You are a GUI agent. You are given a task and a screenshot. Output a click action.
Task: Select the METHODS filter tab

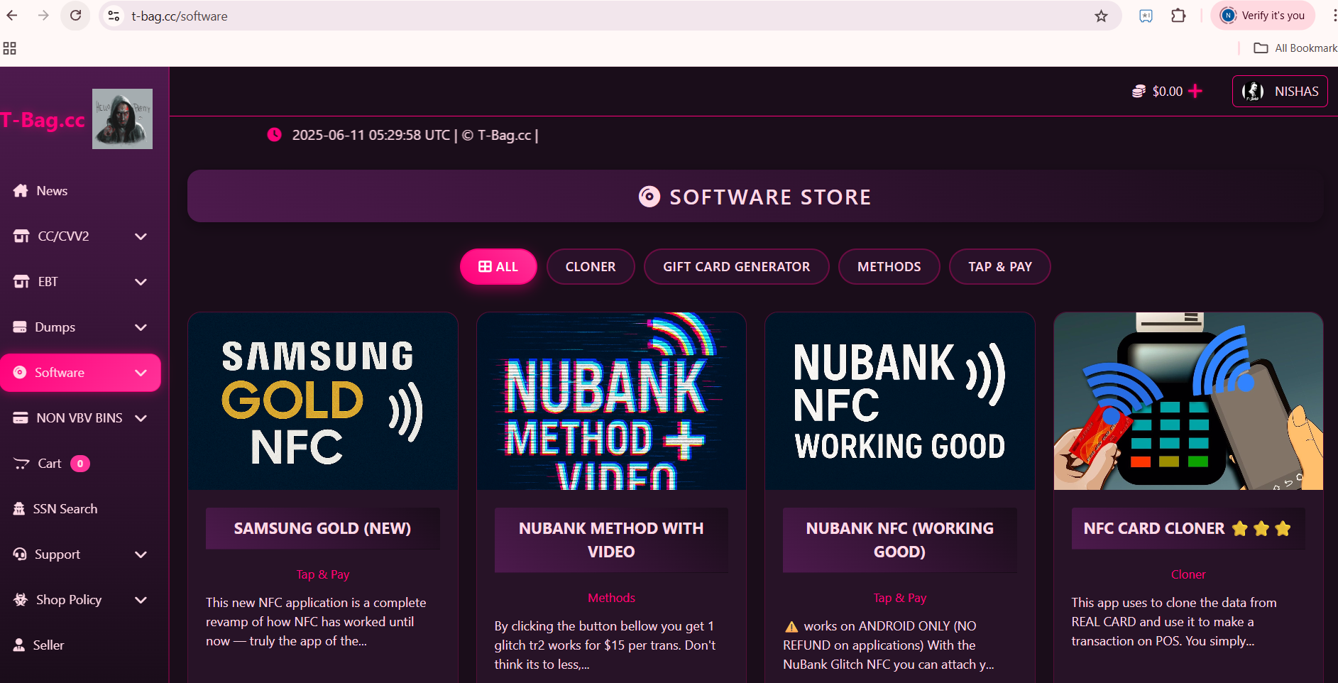889,266
